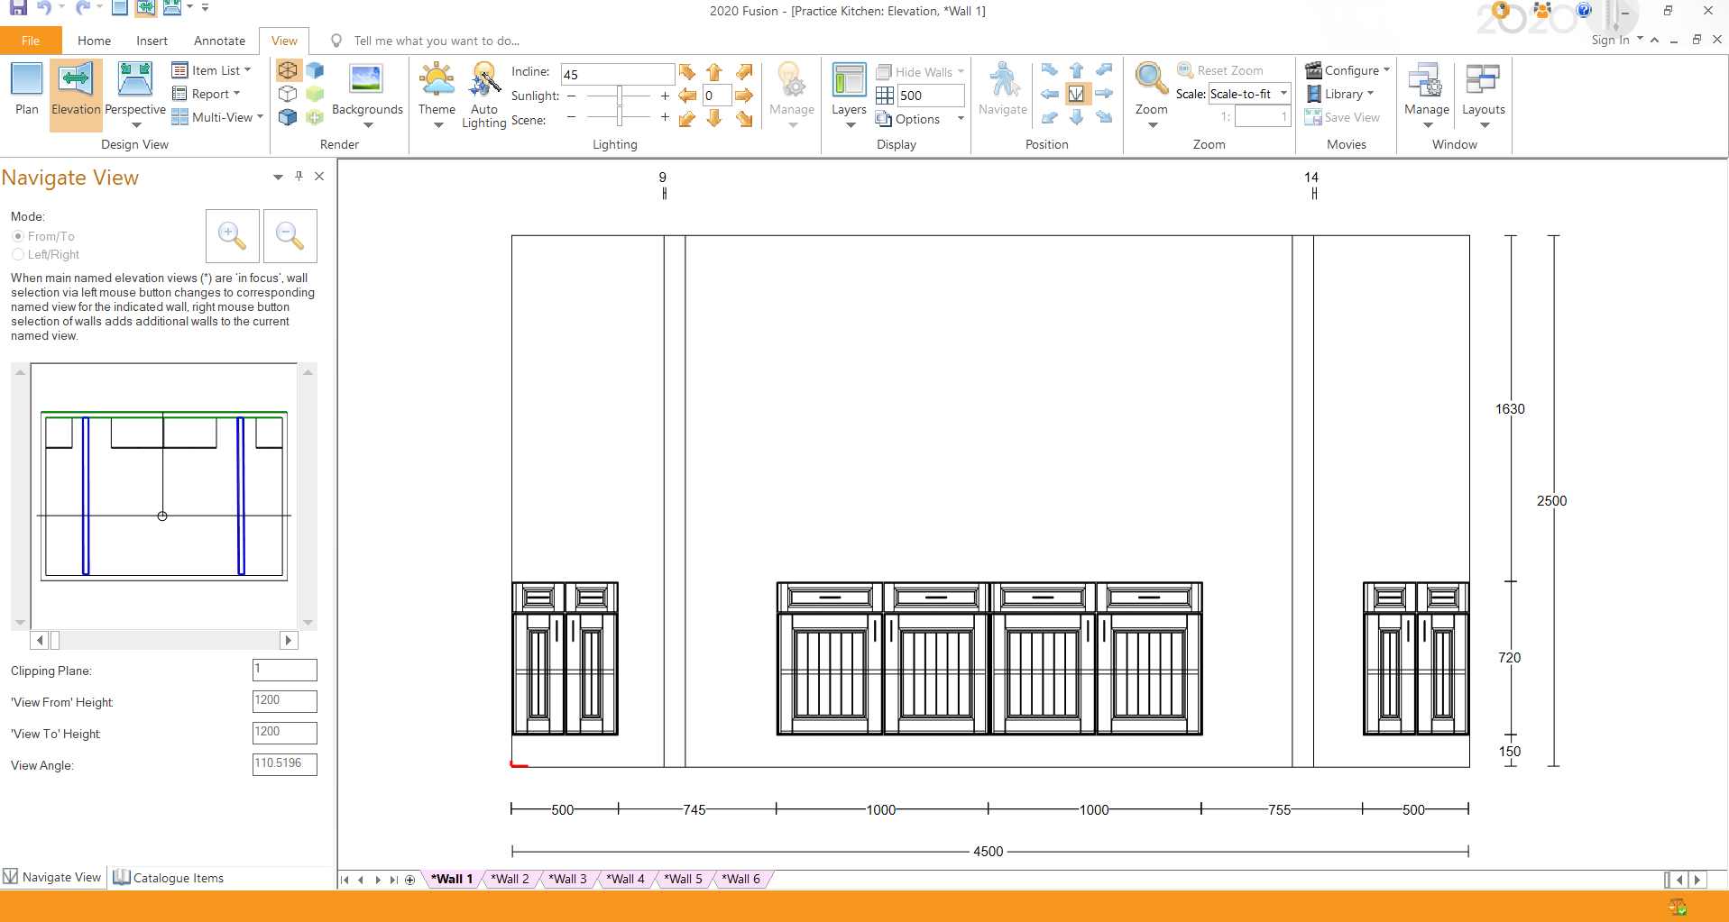Click the Clipping Plane input field
This screenshot has height=922, width=1729.
point(284,670)
